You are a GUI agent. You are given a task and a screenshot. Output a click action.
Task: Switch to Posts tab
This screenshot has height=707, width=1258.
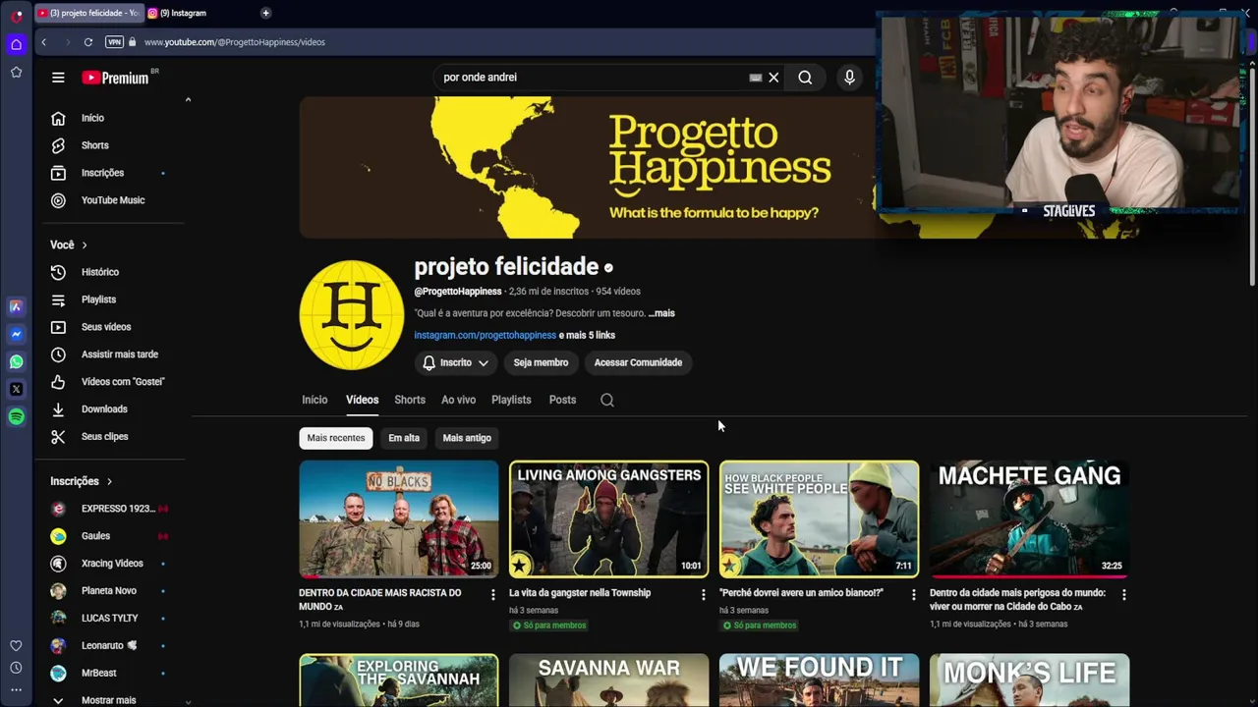point(562,400)
